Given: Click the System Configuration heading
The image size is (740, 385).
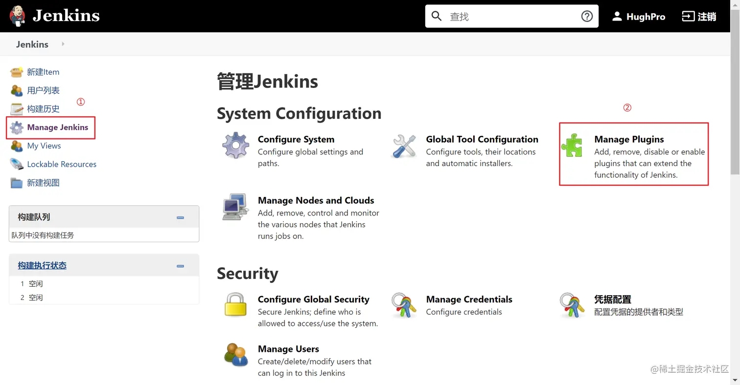Looking at the screenshot, I should point(299,113).
